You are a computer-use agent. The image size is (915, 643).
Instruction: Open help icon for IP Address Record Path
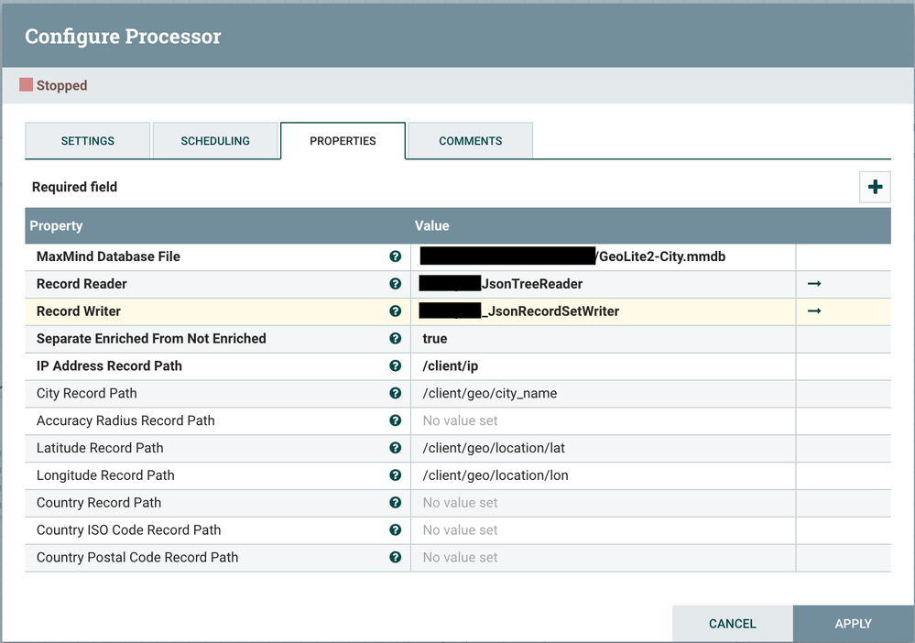click(x=395, y=365)
